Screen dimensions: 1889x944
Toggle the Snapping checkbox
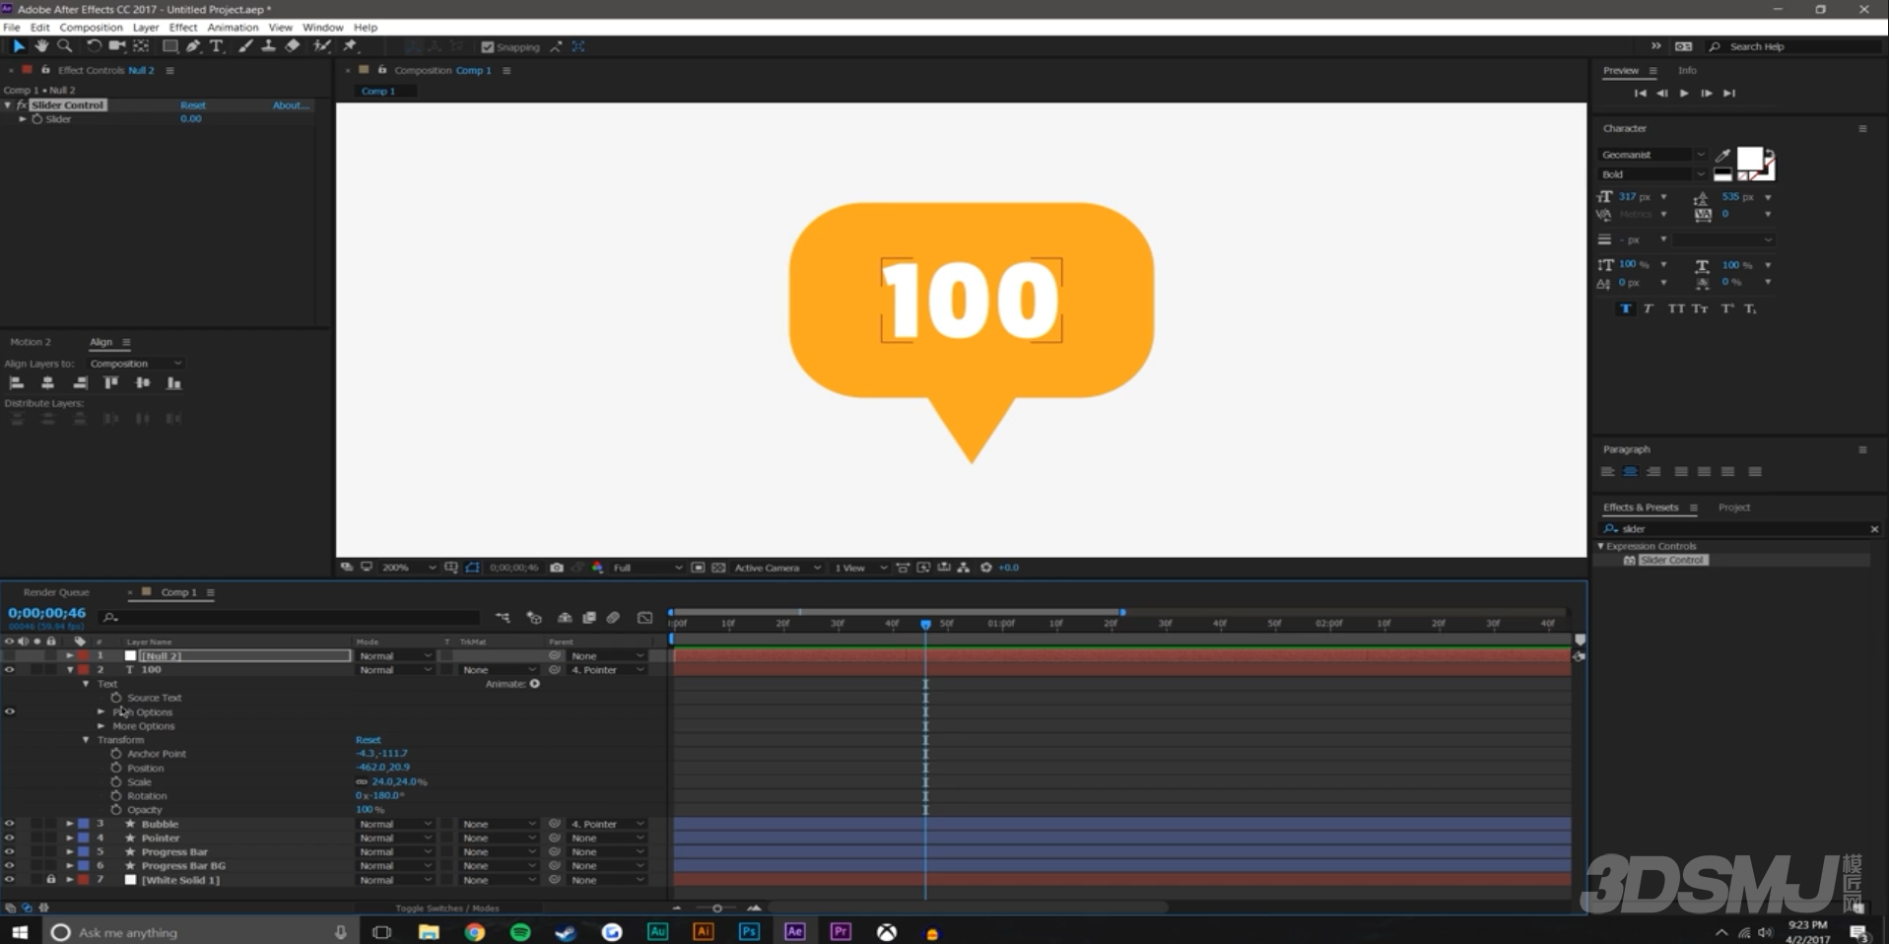487,46
